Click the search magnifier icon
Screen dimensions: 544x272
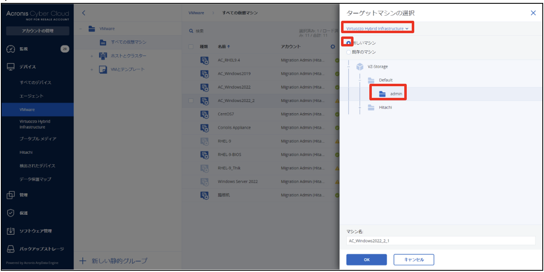(x=191, y=31)
